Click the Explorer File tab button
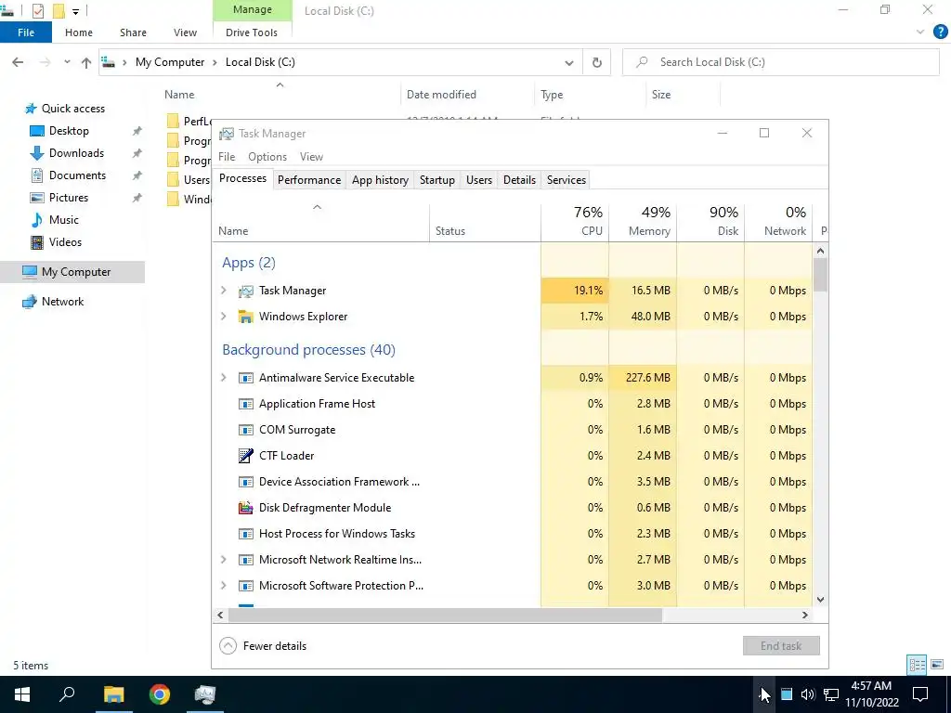The image size is (951, 713). click(x=26, y=32)
